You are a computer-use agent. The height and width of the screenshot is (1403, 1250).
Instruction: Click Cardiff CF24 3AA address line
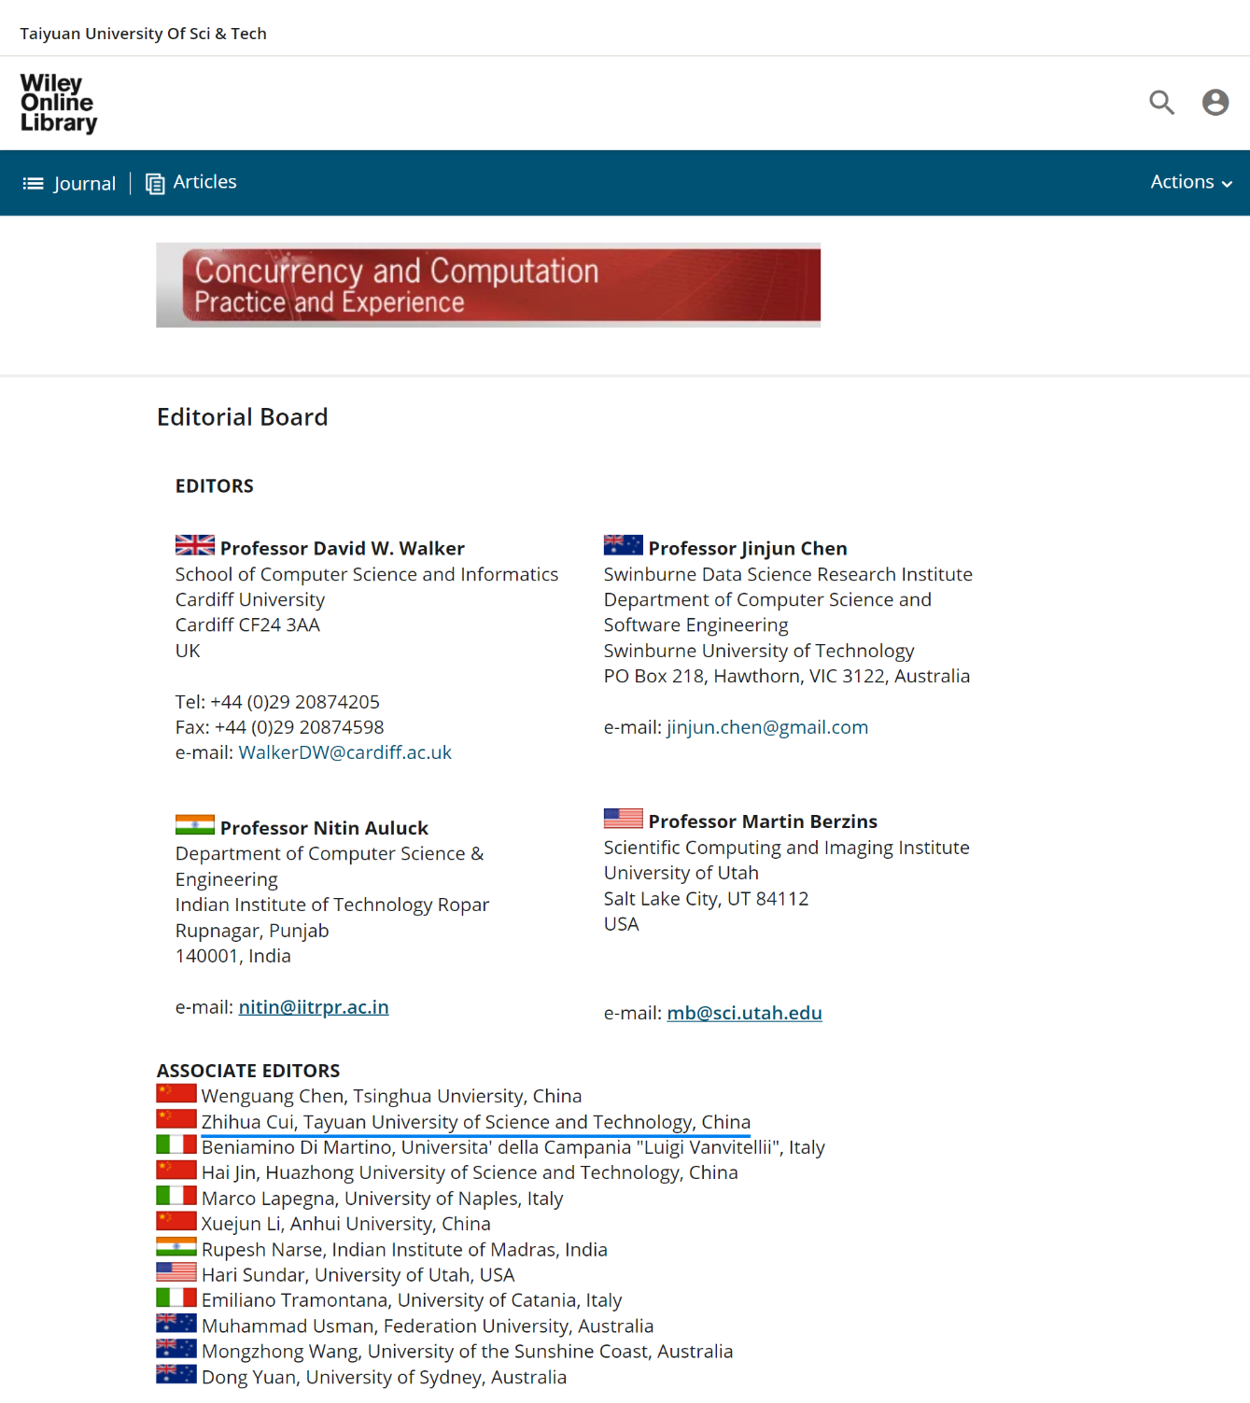point(247,625)
